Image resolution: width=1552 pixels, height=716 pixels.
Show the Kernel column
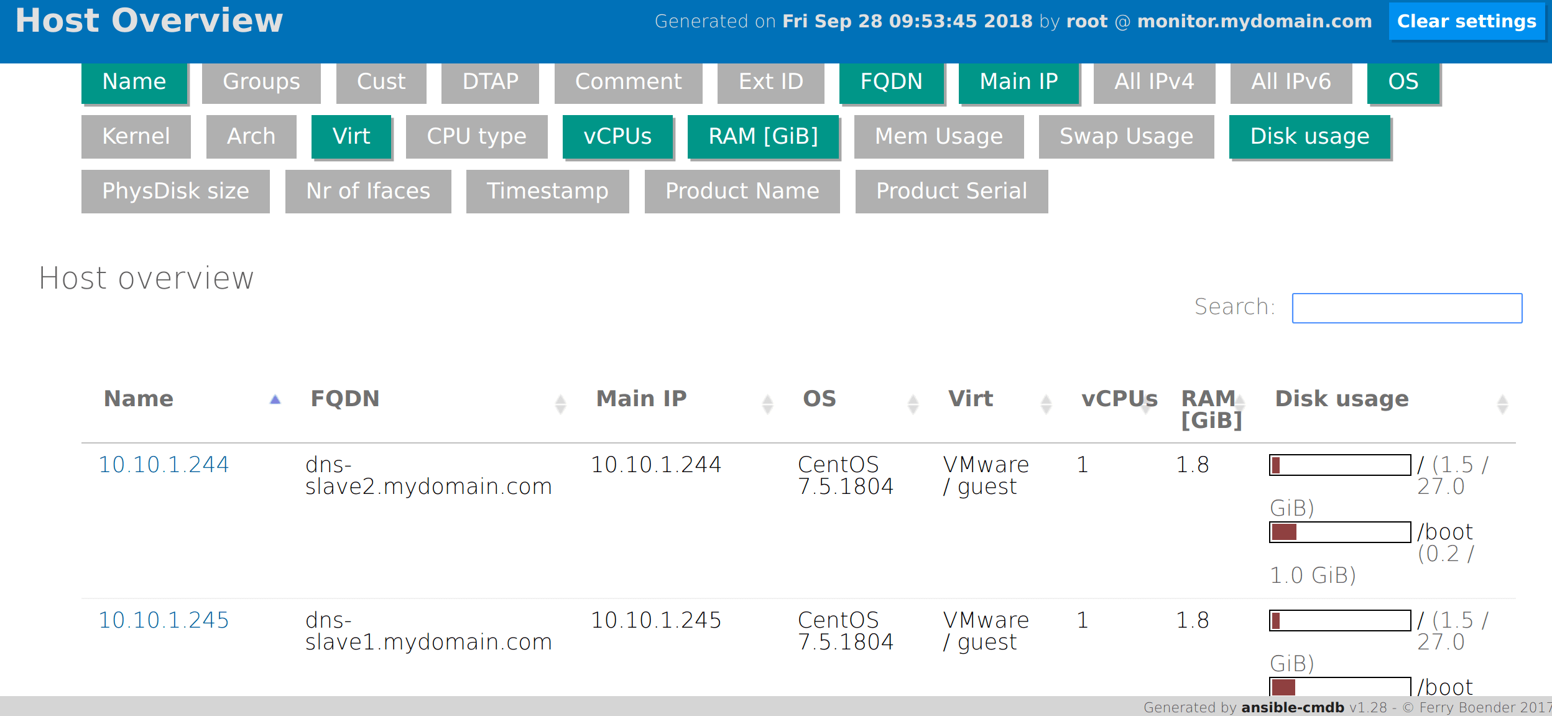[x=136, y=136]
